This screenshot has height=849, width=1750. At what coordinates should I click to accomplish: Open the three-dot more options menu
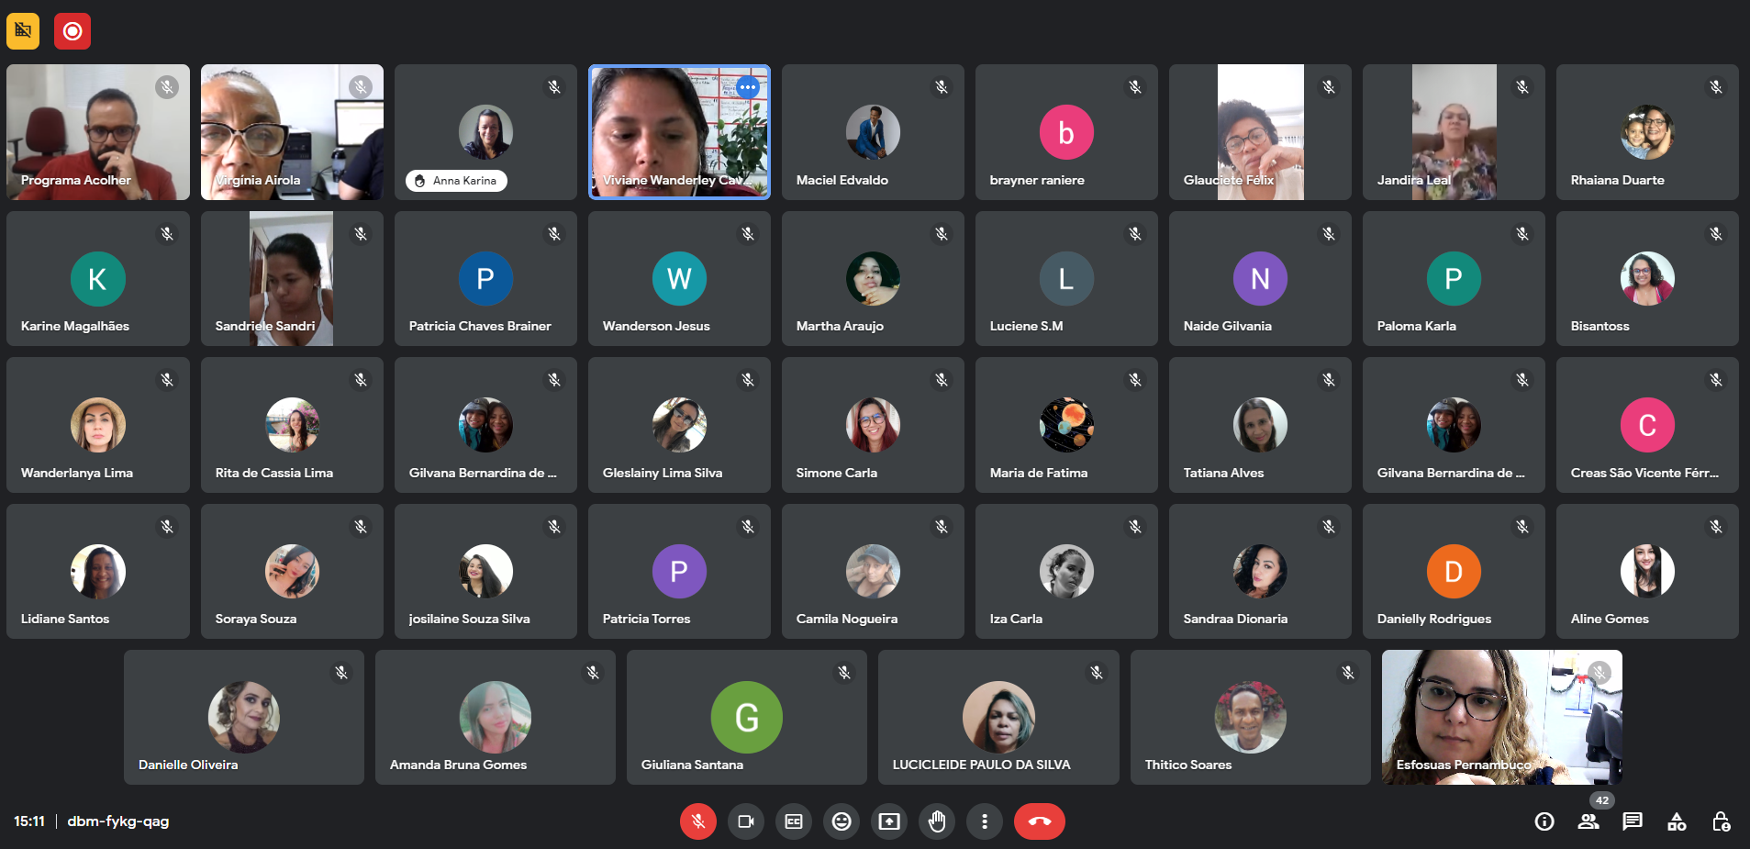point(985,821)
